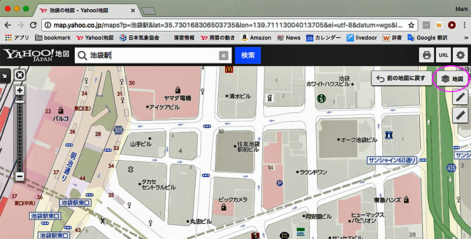Open the Google 翻訳 bookmark

point(427,38)
